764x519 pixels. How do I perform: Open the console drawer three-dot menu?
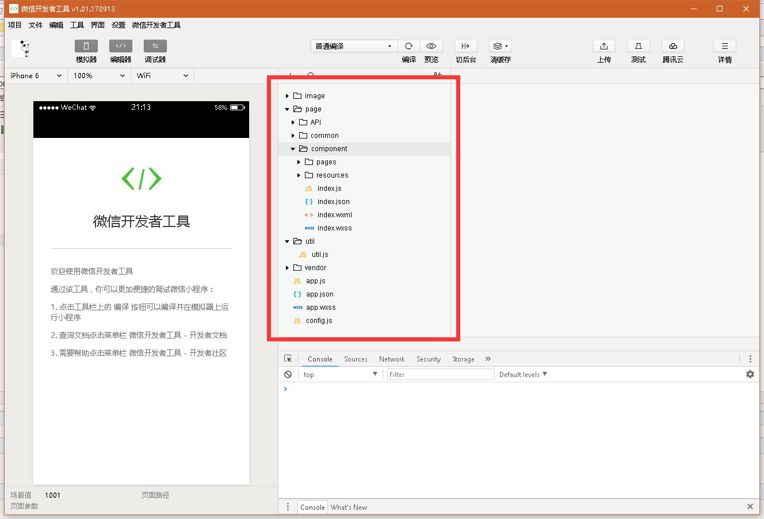(x=288, y=507)
